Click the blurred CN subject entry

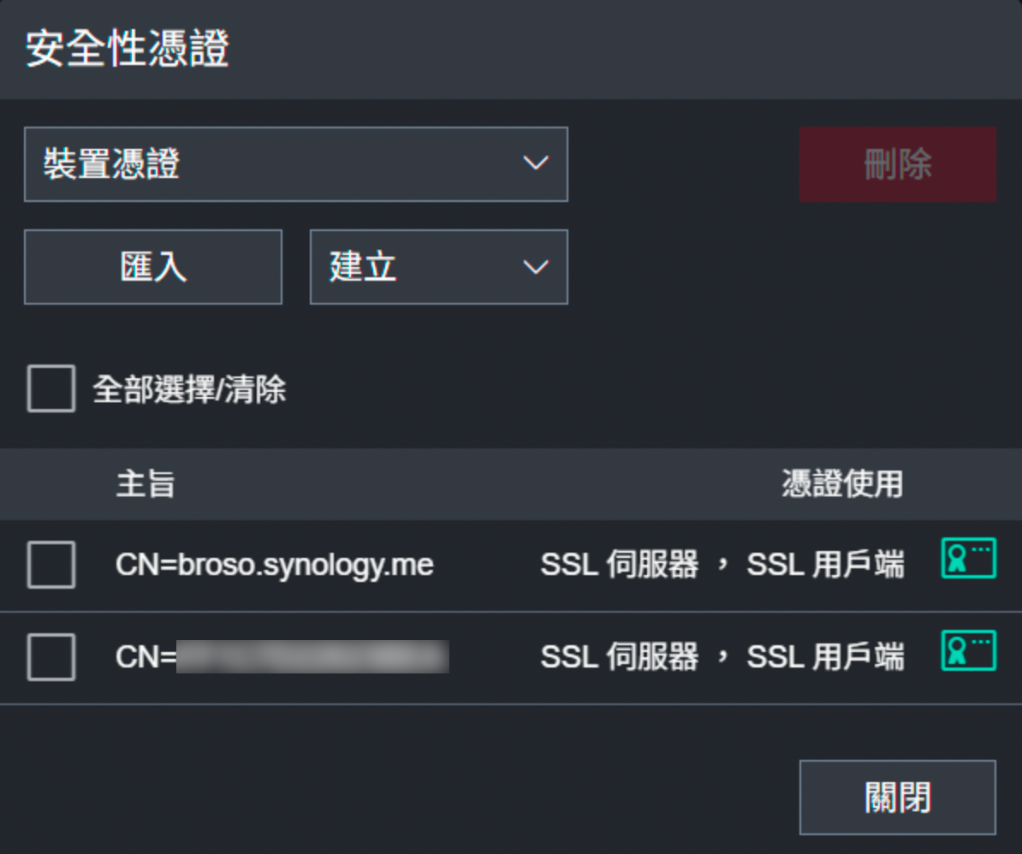tap(282, 657)
